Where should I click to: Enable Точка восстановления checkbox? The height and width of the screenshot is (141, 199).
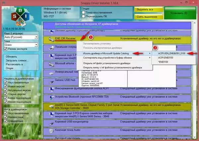click(83, 13)
